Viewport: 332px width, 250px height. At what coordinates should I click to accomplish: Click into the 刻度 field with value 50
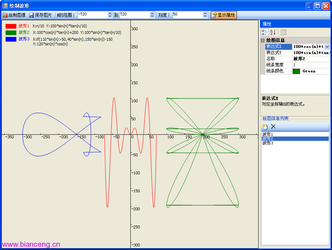[188, 15]
